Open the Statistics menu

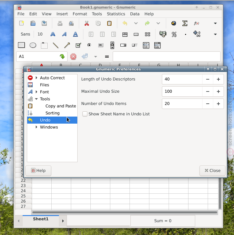[116, 14]
